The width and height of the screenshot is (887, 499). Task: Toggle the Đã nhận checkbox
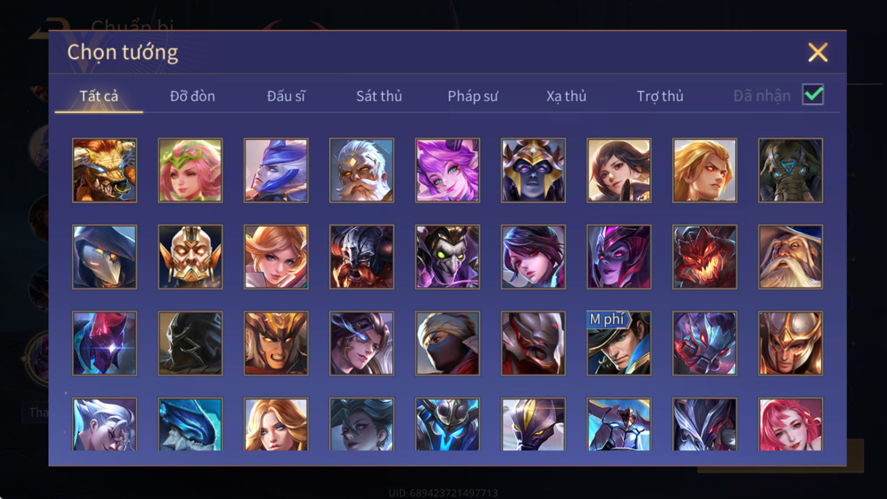[813, 95]
